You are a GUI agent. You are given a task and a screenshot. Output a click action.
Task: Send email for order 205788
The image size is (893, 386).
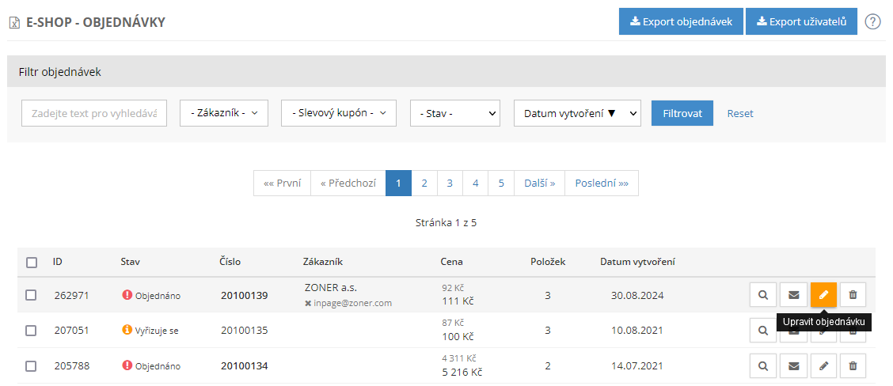click(x=793, y=365)
